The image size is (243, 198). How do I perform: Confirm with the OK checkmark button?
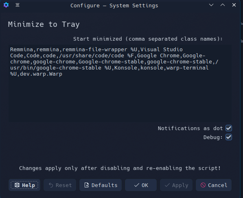[141, 185]
